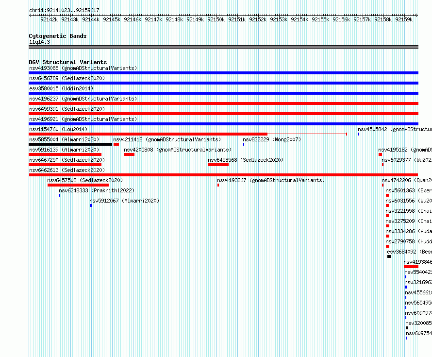
Task: Select the nsv4196921 (gnomADStructuralVariants) label
Action: click(83, 119)
